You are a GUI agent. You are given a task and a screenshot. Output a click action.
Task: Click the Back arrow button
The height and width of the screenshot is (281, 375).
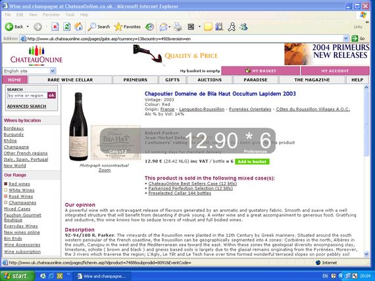coord(9,27)
